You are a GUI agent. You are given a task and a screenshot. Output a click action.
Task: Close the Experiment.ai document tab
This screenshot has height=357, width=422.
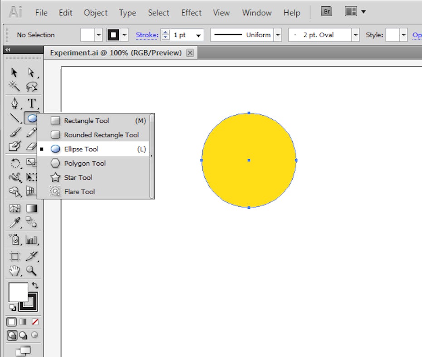(190, 53)
